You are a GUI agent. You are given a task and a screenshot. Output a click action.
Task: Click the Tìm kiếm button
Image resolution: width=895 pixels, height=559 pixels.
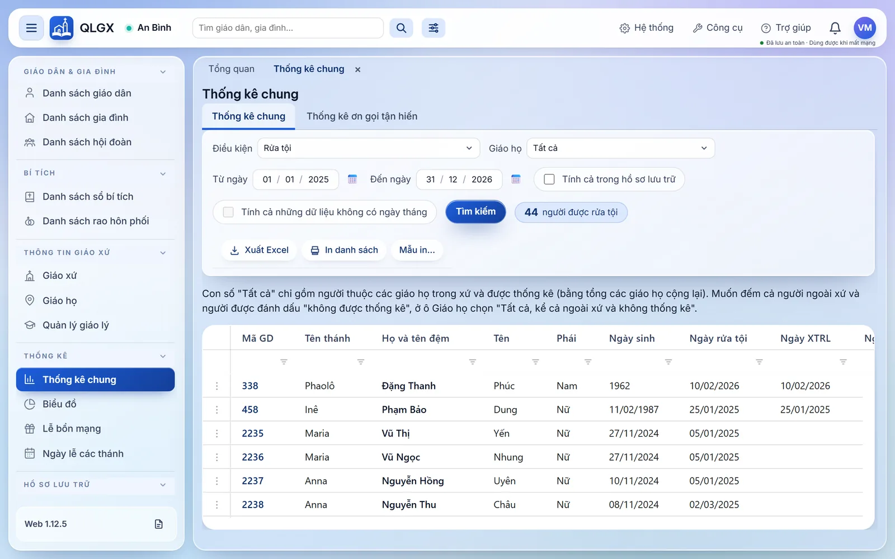[475, 212]
